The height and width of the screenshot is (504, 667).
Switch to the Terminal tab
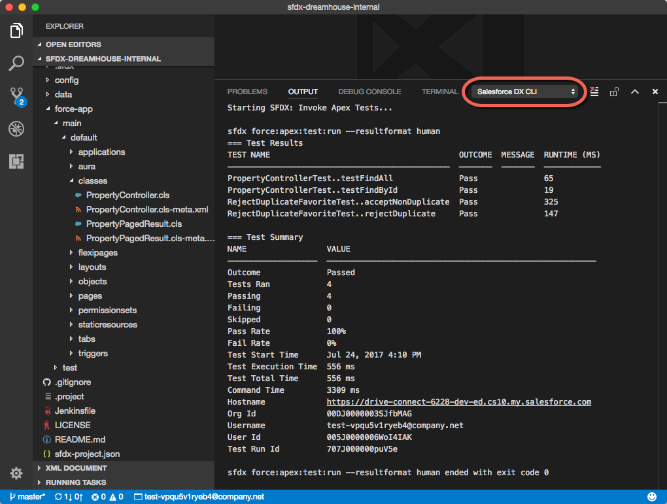(439, 92)
